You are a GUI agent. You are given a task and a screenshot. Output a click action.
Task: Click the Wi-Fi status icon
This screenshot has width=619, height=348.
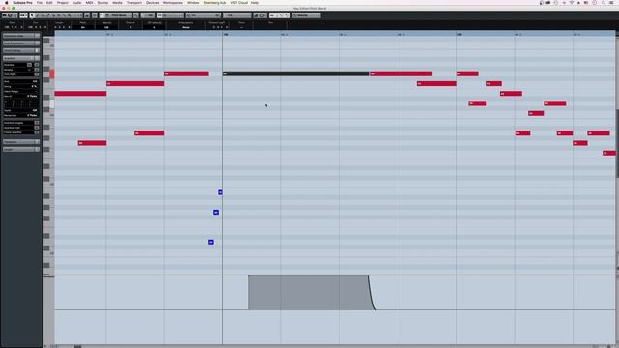click(x=571, y=2)
